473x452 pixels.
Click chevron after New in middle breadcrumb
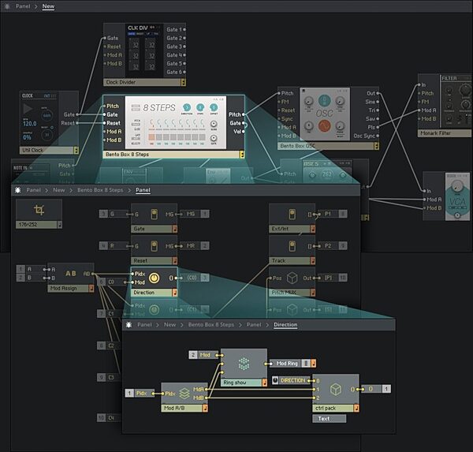pyautogui.click(x=71, y=190)
